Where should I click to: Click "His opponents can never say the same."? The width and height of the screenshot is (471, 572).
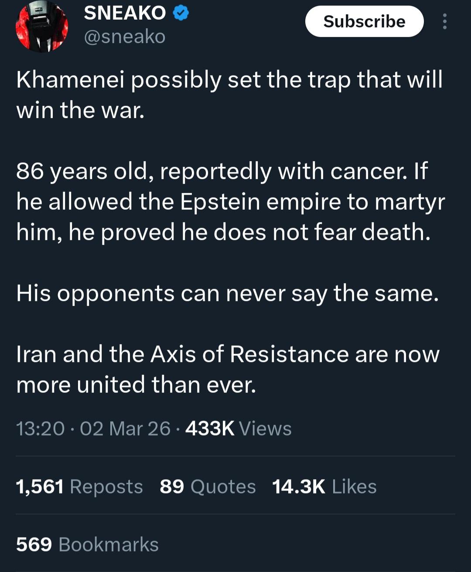pyautogui.click(x=227, y=293)
